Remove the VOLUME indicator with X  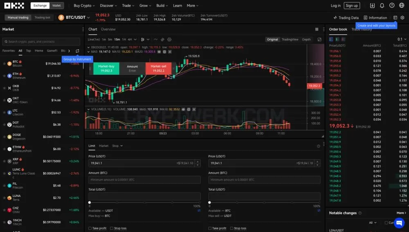click(194, 109)
